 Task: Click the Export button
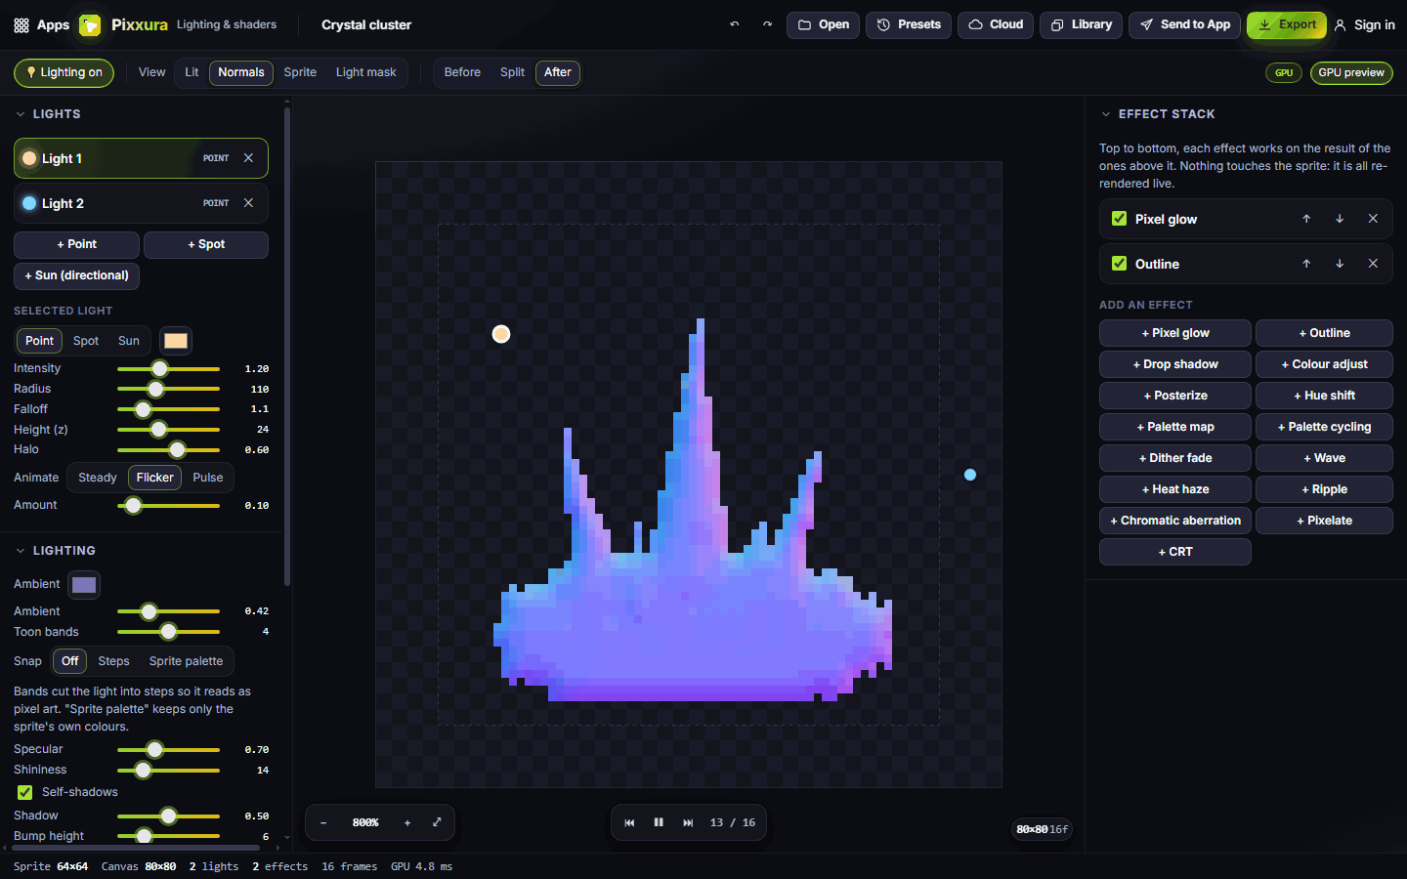pyautogui.click(x=1287, y=24)
